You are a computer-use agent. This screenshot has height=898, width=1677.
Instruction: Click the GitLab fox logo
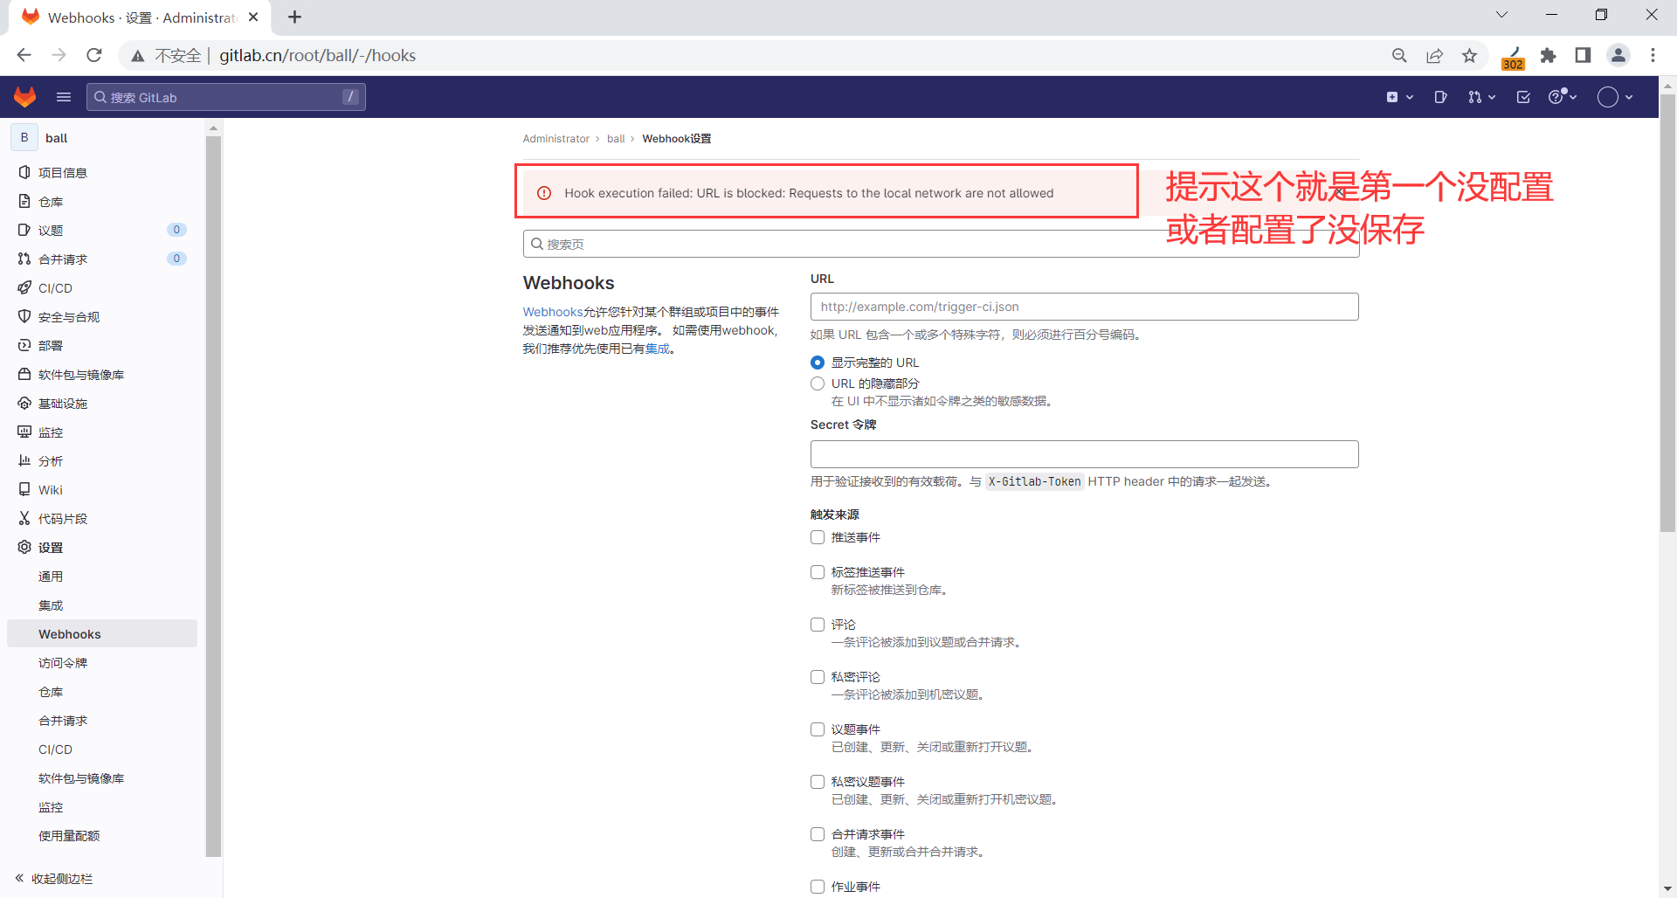pyautogui.click(x=25, y=97)
